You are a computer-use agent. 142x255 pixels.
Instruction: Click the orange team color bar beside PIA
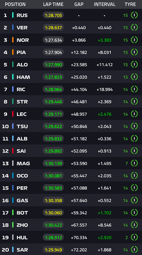(13, 52)
